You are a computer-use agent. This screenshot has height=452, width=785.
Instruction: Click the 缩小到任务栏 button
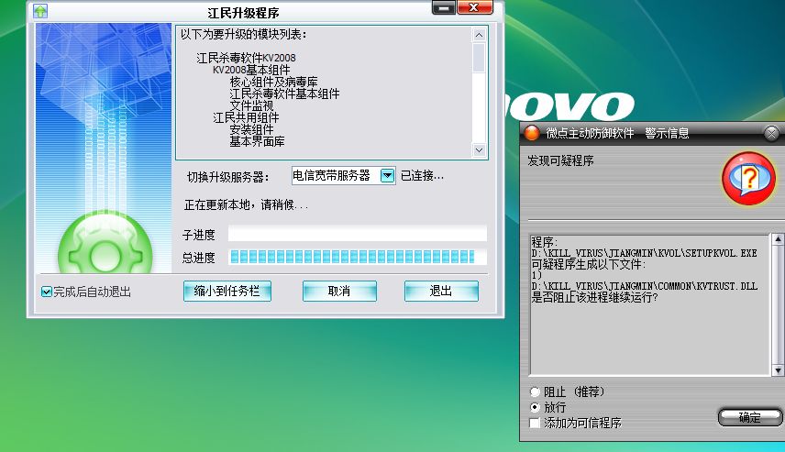(x=227, y=292)
